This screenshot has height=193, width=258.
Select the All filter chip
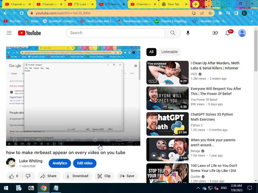151,52
